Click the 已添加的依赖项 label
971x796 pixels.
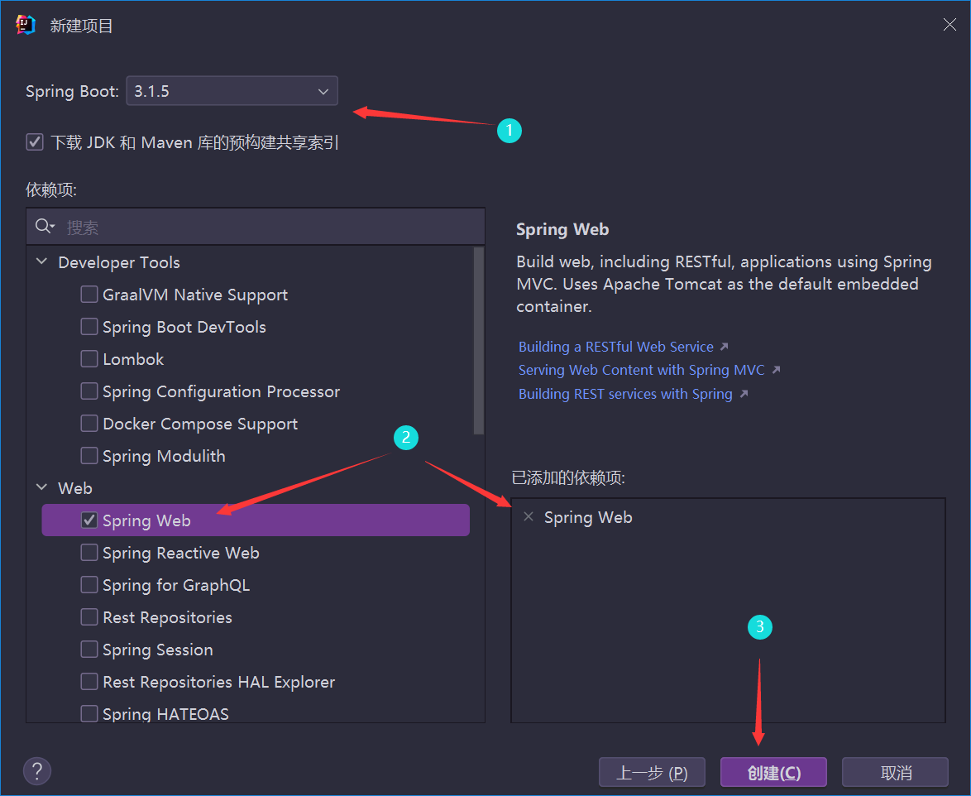(568, 477)
